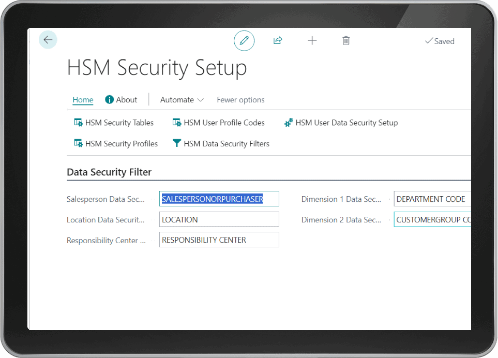Open HSM User Data Security Setup
The image size is (498, 358).
(341, 123)
